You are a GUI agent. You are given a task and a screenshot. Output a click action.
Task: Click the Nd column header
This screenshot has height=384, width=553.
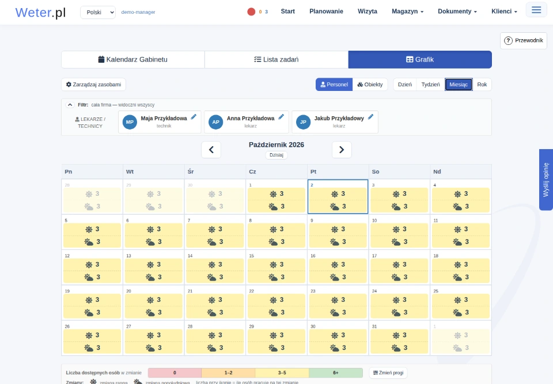click(461, 172)
